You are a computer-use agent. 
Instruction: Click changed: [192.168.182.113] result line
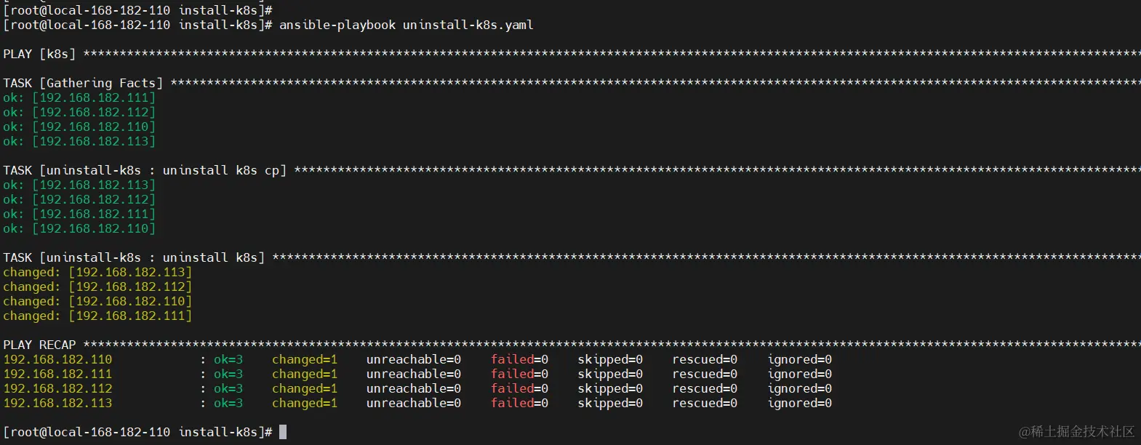pyautogui.click(x=97, y=272)
